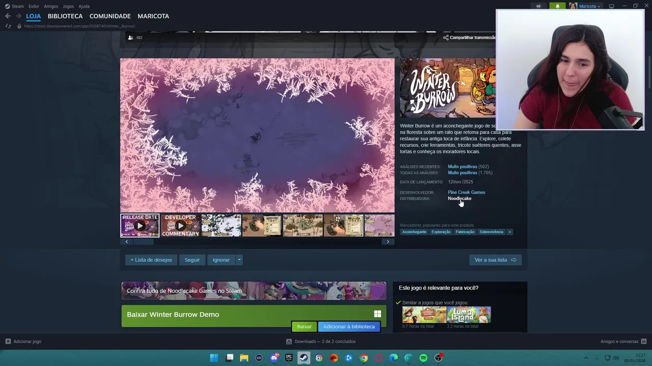Click Ver a sua lista button
Screen dimensions: 652x366
point(495,260)
